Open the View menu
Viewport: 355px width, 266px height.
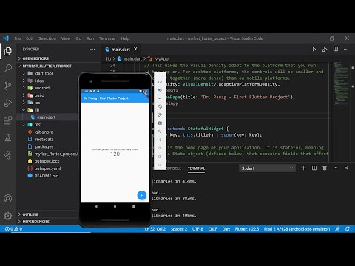(66, 38)
